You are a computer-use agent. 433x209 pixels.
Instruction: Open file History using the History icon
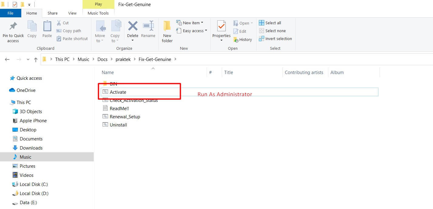tap(243, 39)
